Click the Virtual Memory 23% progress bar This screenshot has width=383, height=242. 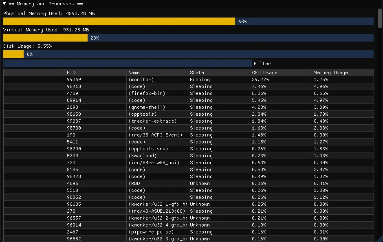point(188,38)
